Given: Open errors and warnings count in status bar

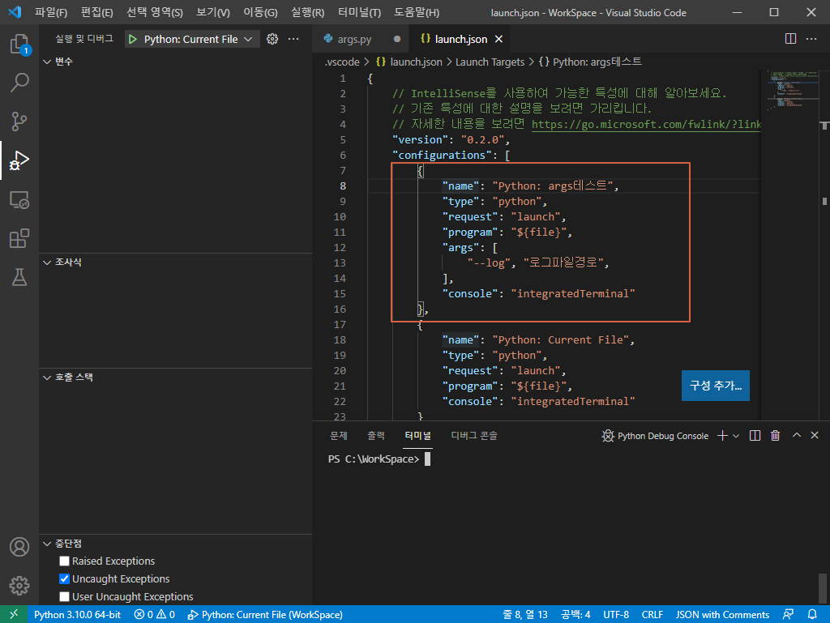Looking at the screenshot, I should point(155,615).
